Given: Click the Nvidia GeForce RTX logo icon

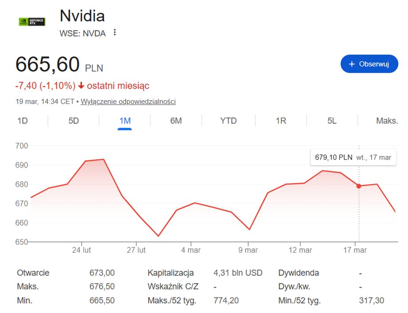Looking at the screenshot, I should (x=31, y=21).
